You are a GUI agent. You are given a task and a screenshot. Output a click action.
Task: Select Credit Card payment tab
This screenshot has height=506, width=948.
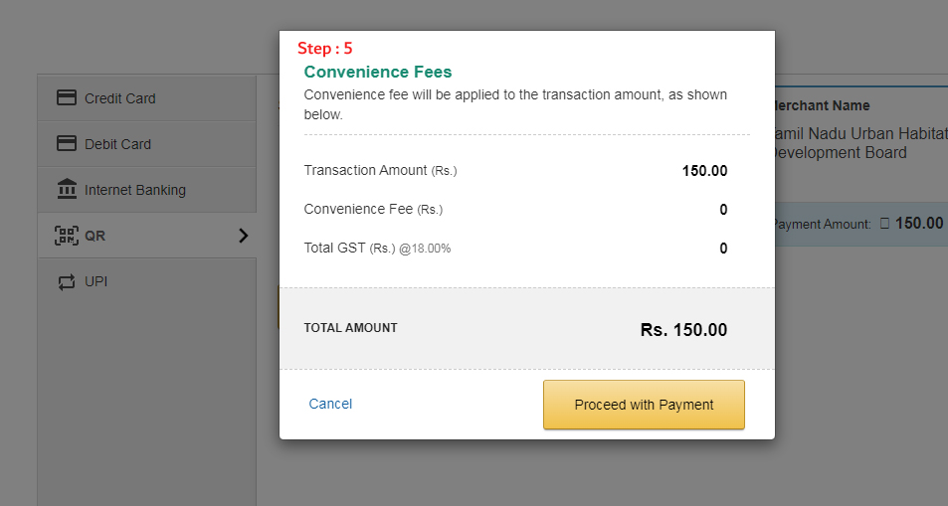147,98
